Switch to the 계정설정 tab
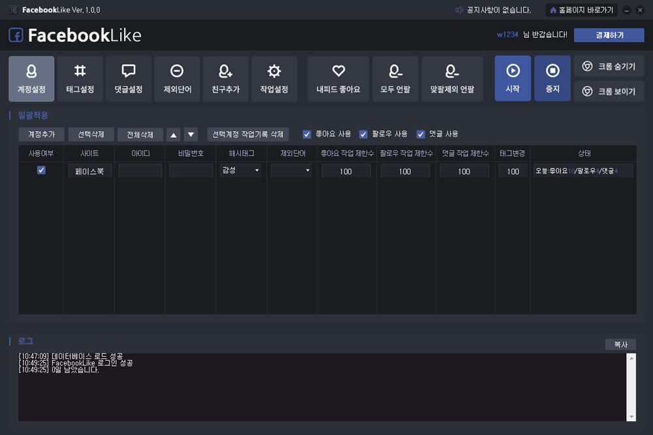This screenshot has height=435, width=653. [31, 79]
